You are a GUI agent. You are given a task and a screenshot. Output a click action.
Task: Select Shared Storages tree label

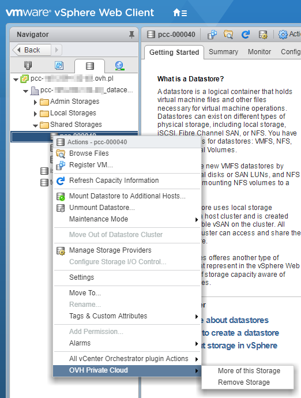point(76,125)
